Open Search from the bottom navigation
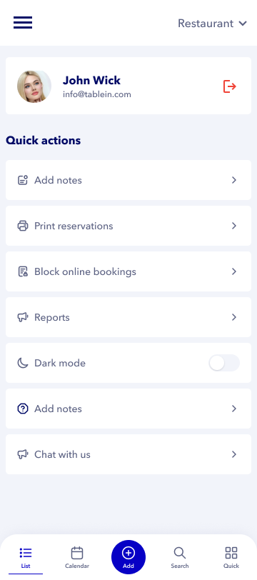The image size is (257, 580). pyautogui.click(x=180, y=557)
